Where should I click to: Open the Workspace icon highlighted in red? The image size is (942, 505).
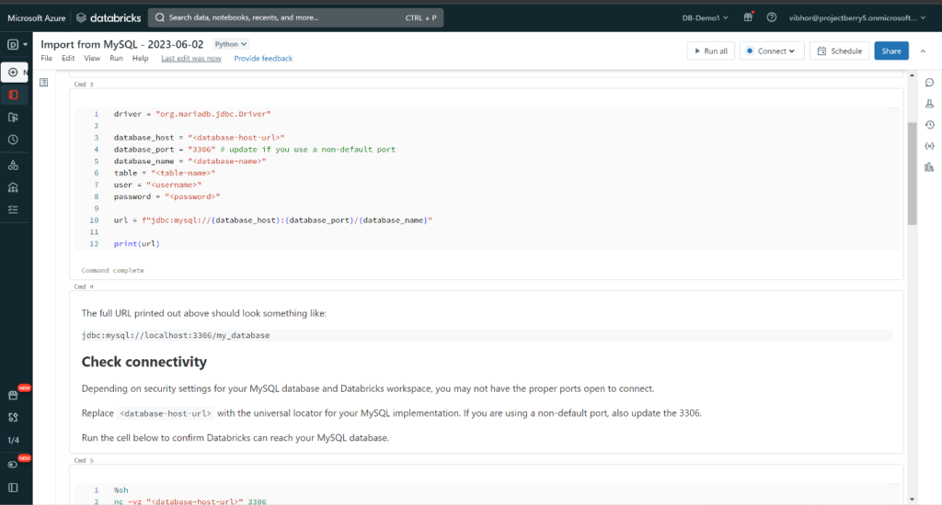(13, 95)
